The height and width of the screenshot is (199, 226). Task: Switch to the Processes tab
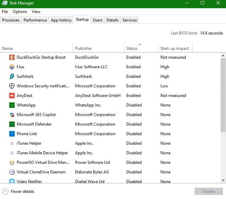pyautogui.click(x=11, y=20)
